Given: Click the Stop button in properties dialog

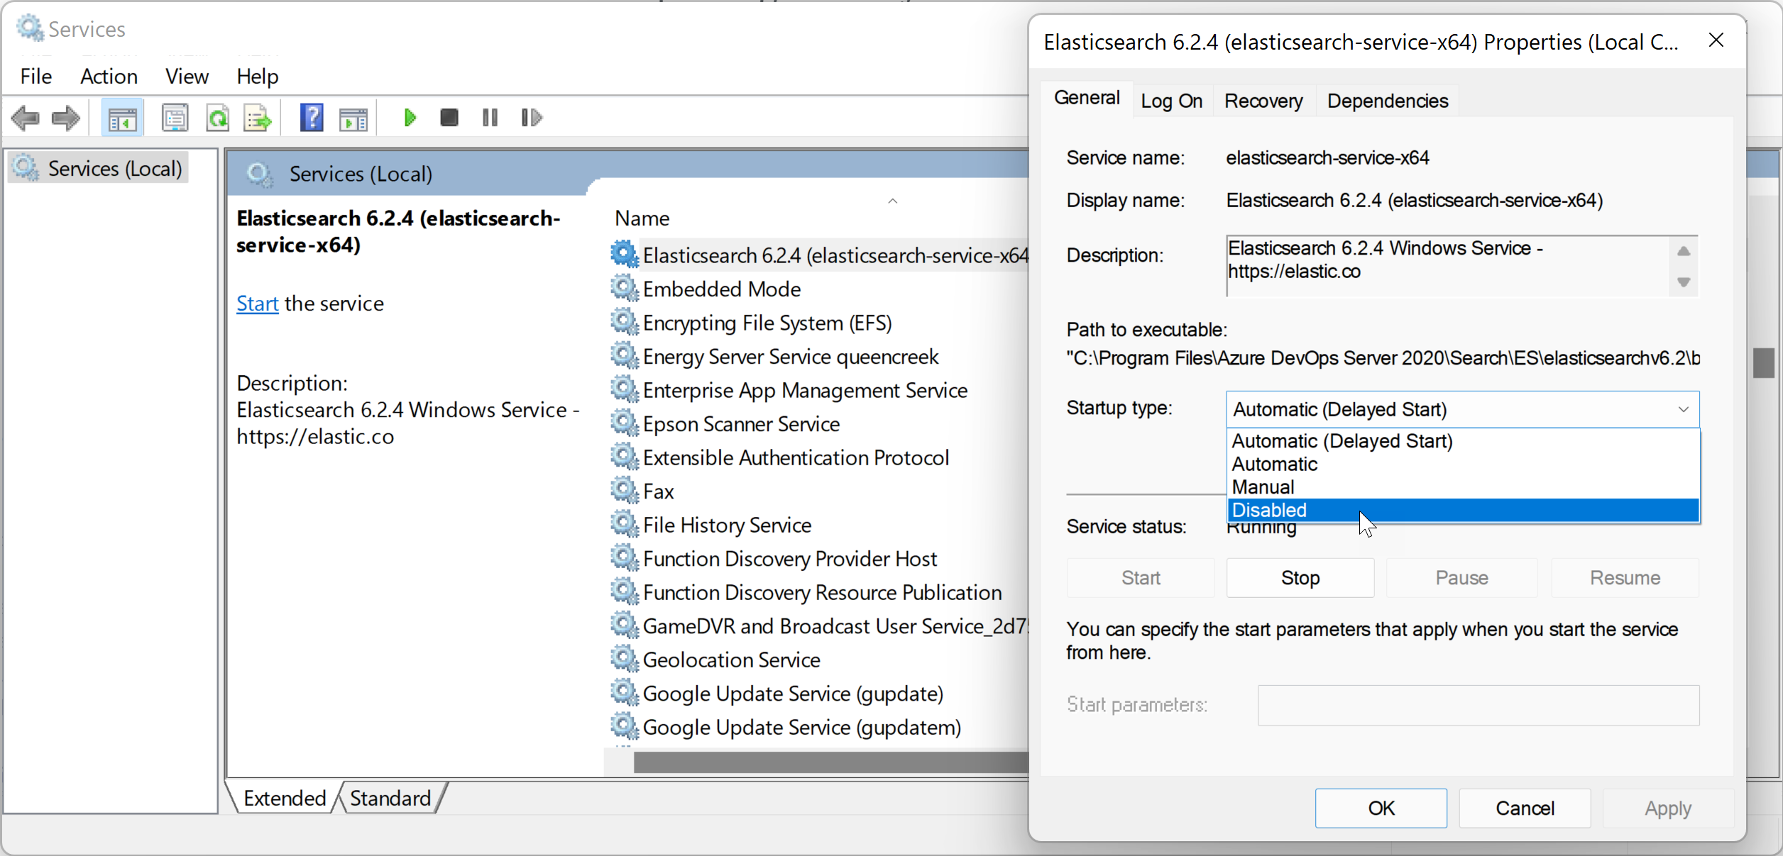Looking at the screenshot, I should tap(1300, 578).
